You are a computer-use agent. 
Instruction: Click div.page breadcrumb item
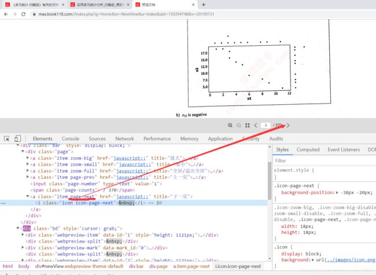[x=158, y=266]
